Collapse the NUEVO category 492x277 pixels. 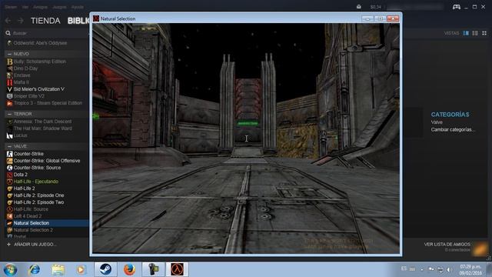point(9,54)
